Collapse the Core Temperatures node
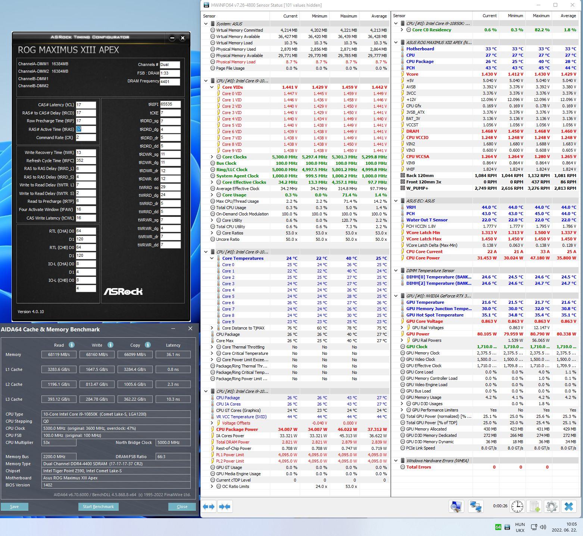Image resolution: width=583 pixels, height=536 pixels. pos(212,258)
